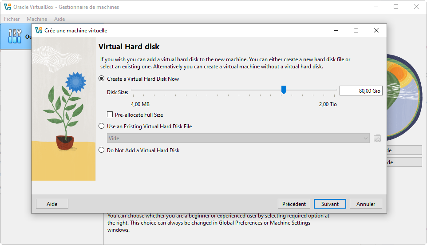Image resolution: width=427 pixels, height=245 pixels.
Task: Select Do Not Add a Virtual Hard Disk
Action: (101, 150)
